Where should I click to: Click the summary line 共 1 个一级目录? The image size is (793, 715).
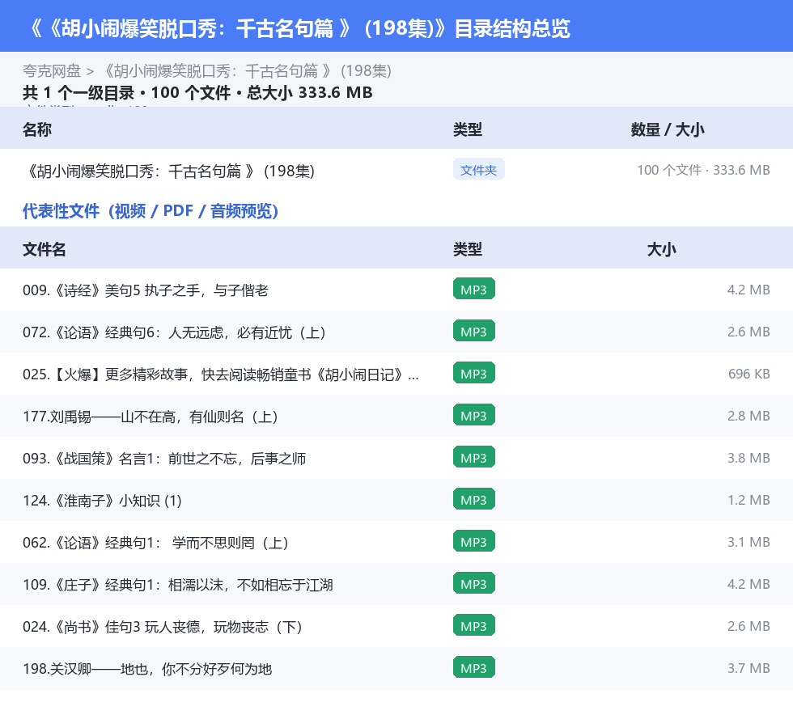[x=78, y=92]
